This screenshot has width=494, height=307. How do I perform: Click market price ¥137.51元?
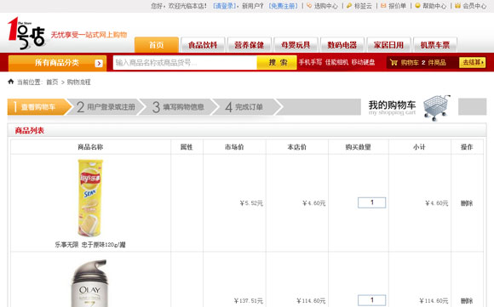pyautogui.click(x=248, y=301)
